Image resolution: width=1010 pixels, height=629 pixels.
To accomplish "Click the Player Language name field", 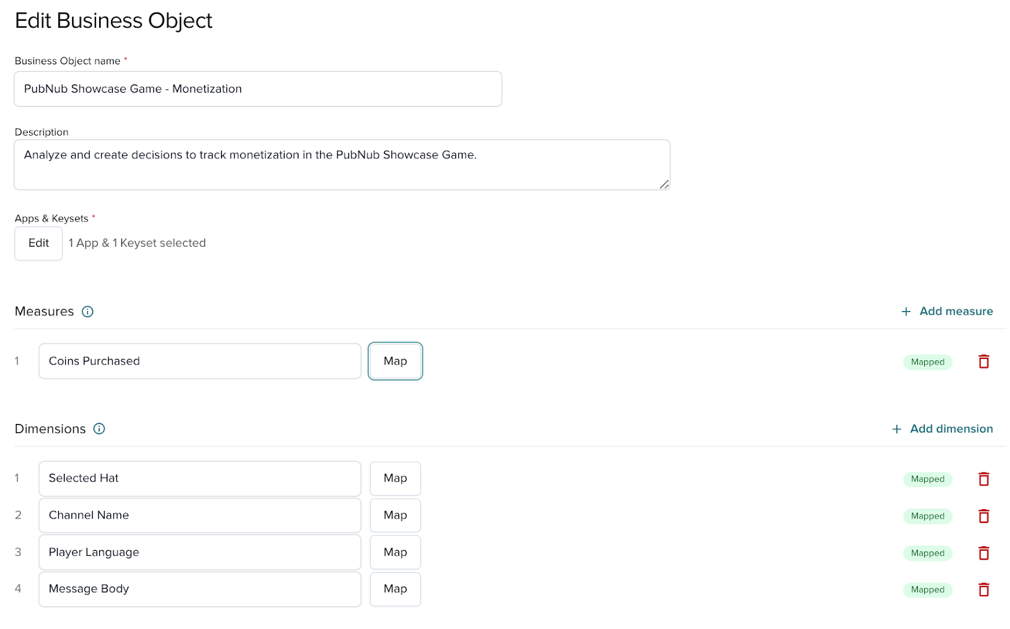I will coord(199,553).
